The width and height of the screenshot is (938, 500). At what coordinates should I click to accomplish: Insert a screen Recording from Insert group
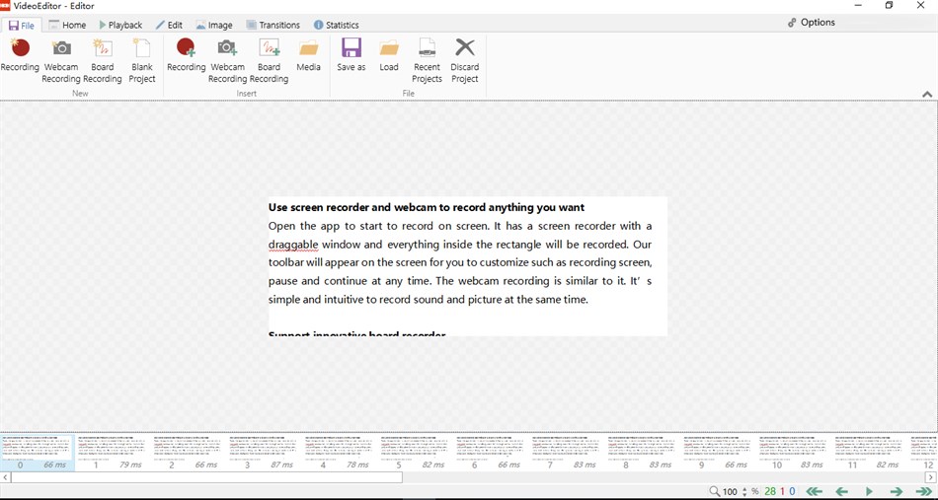[186, 55]
